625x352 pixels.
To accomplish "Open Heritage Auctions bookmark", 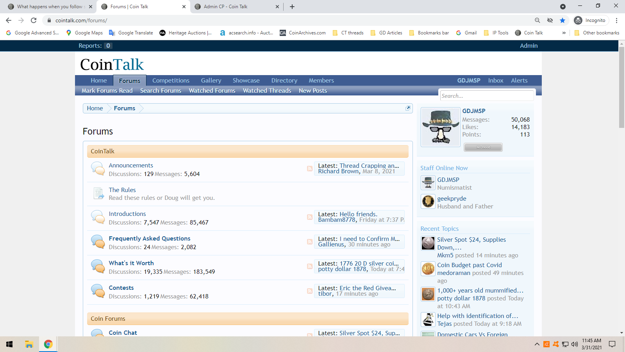I will click(186, 33).
